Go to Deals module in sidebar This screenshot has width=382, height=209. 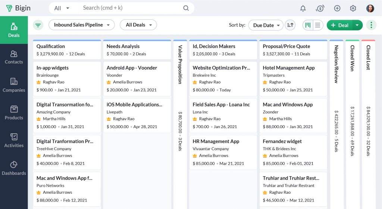[14, 30]
